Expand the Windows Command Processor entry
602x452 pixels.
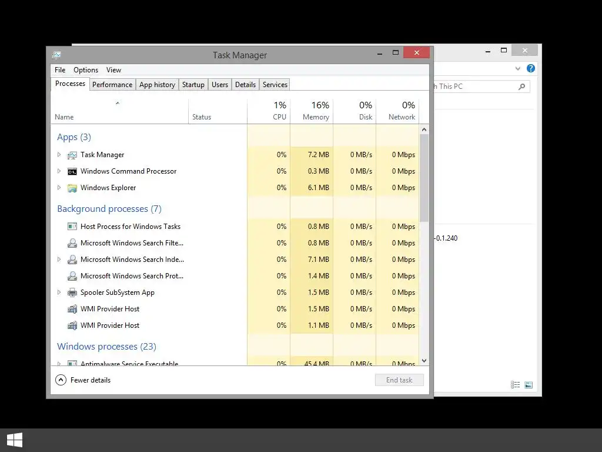[59, 171]
